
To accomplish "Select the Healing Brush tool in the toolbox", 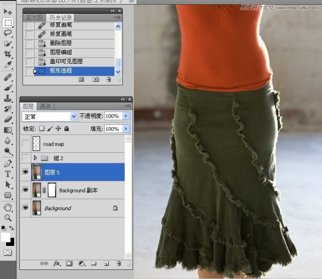I will click(x=8, y=77).
